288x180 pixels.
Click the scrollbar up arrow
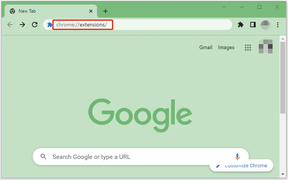click(283, 39)
